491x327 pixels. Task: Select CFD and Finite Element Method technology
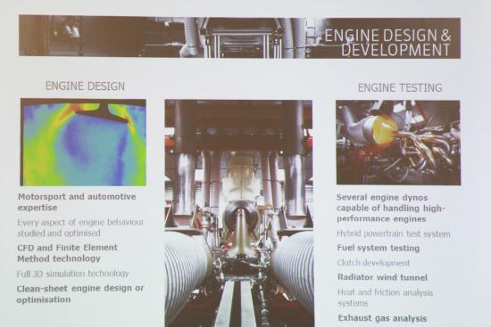click(x=67, y=253)
